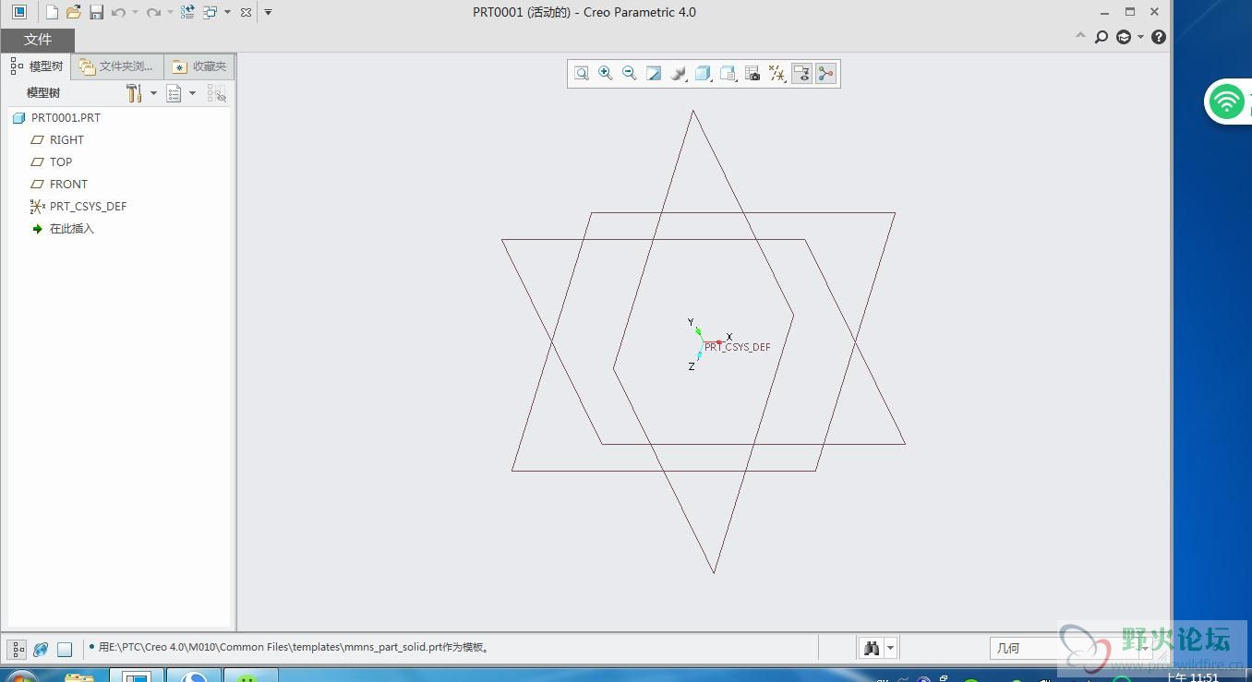Click the Zoom Out tool
This screenshot has width=1252, height=682.
click(x=630, y=74)
